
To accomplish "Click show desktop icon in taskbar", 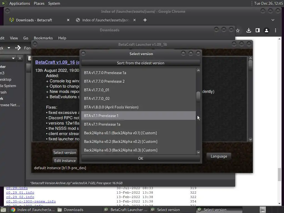I will point(3,210).
